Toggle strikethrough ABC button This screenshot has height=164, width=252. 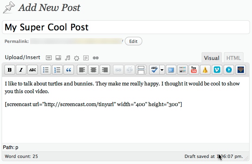[33, 70]
